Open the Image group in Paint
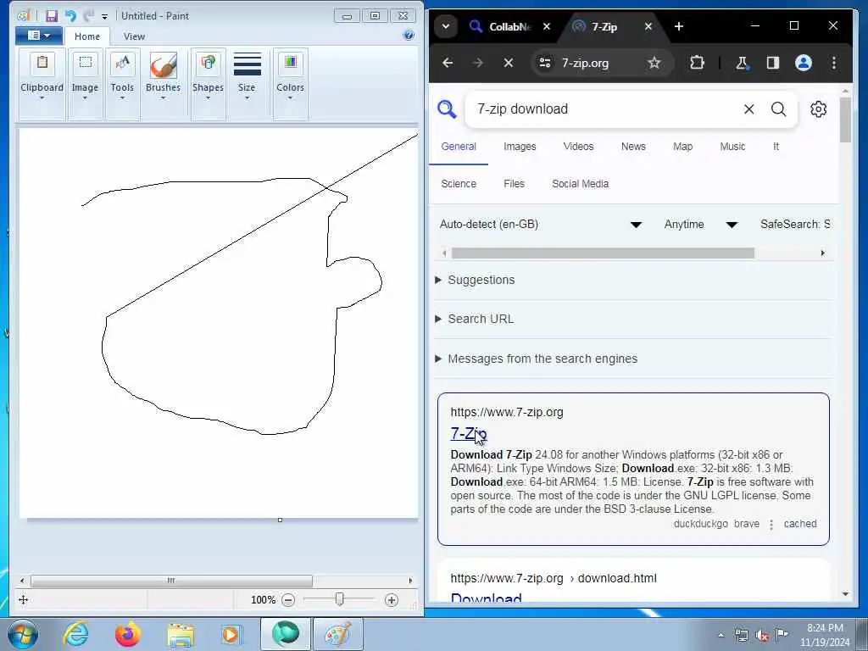 [85, 84]
